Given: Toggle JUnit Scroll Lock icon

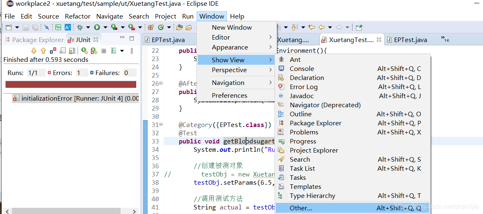Looking at the screenshot, I should pos(72,51).
